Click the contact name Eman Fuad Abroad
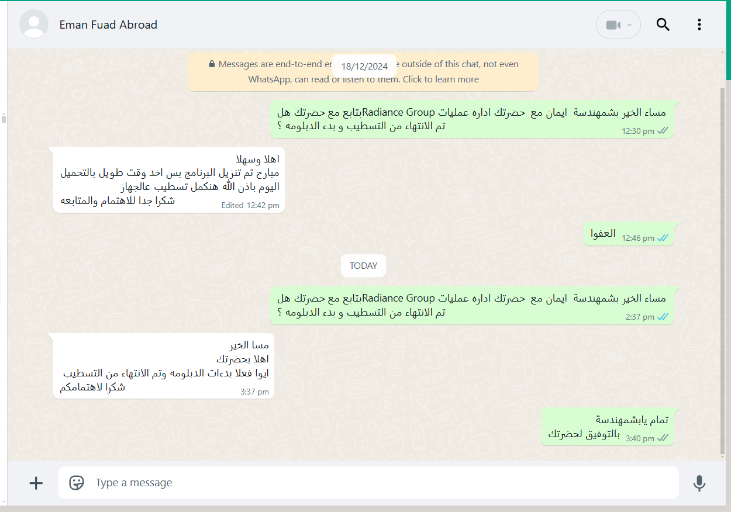The height and width of the screenshot is (512, 731). (x=108, y=25)
